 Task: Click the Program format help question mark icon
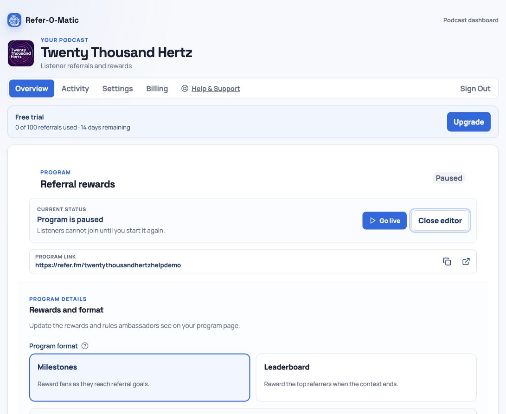85,346
